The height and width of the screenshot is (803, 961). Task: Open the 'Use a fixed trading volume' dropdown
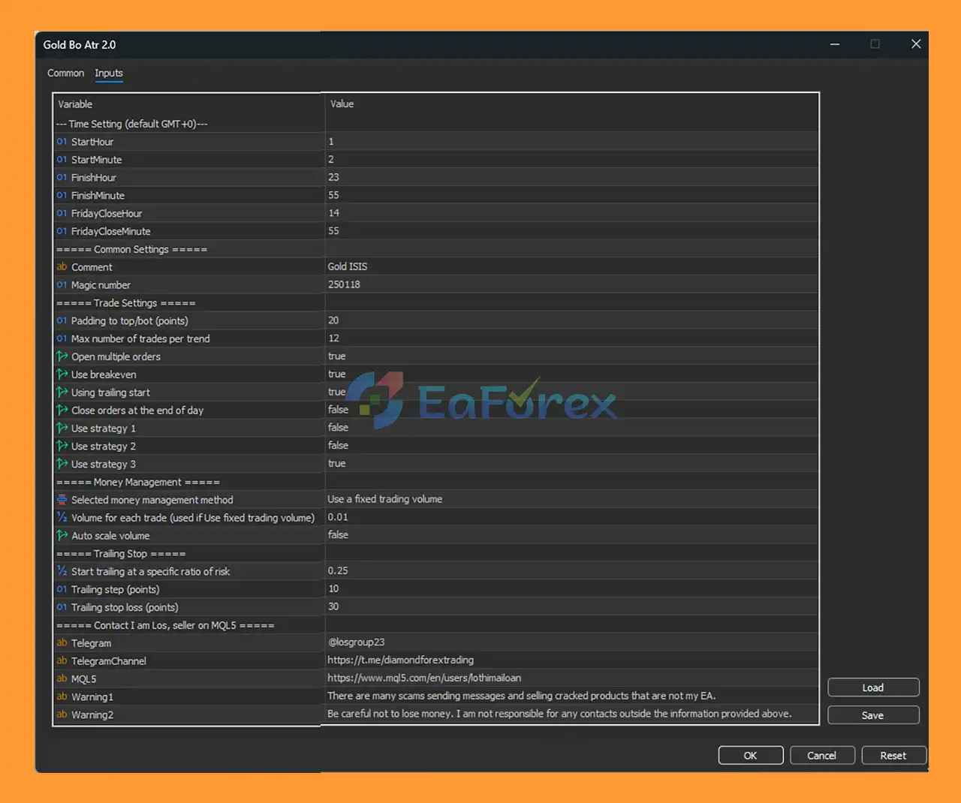point(384,499)
